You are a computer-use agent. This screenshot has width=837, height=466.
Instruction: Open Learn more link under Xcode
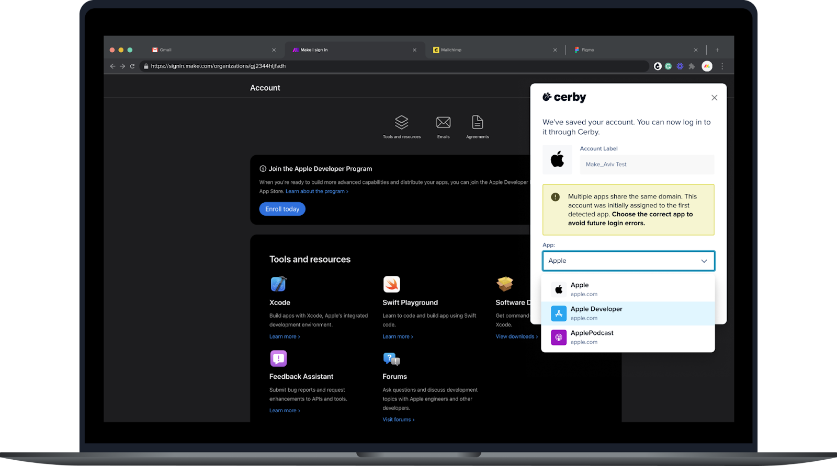pos(285,336)
